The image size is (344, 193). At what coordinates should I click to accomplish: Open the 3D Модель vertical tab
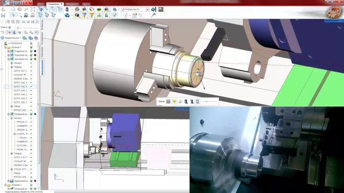(42, 25)
